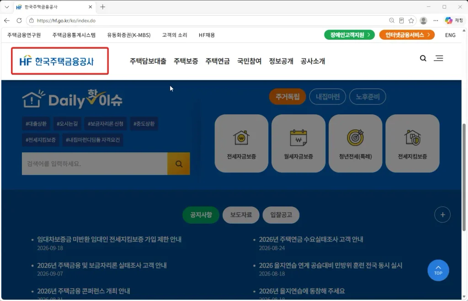Open 주택보증 main menu
The width and height of the screenshot is (468, 301).
186,61
